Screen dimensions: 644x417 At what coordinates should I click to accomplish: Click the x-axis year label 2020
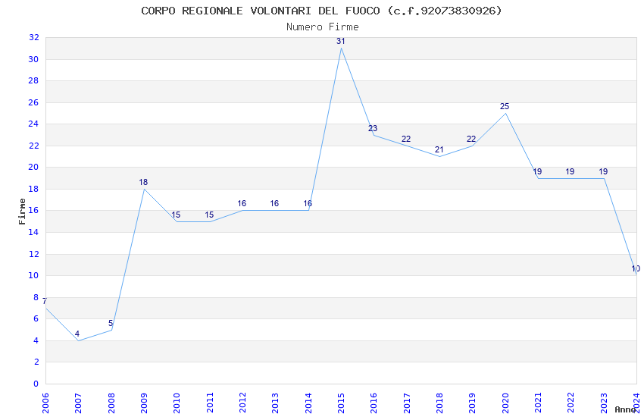(x=505, y=403)
